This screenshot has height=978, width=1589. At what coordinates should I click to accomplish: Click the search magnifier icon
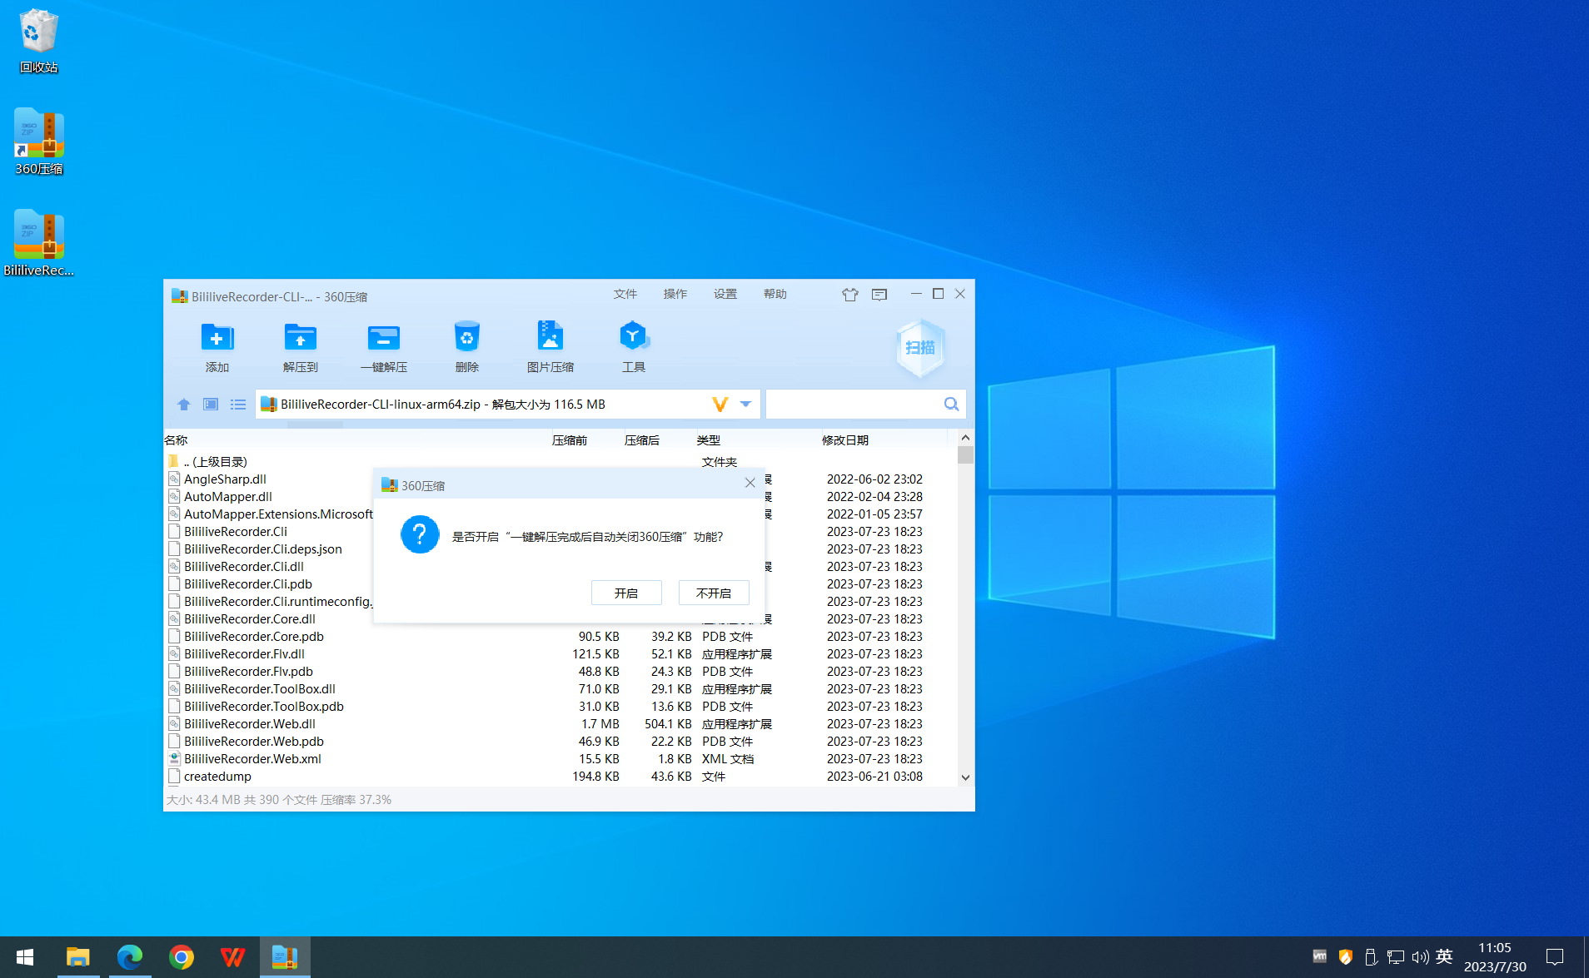click(x=951, y=405)
